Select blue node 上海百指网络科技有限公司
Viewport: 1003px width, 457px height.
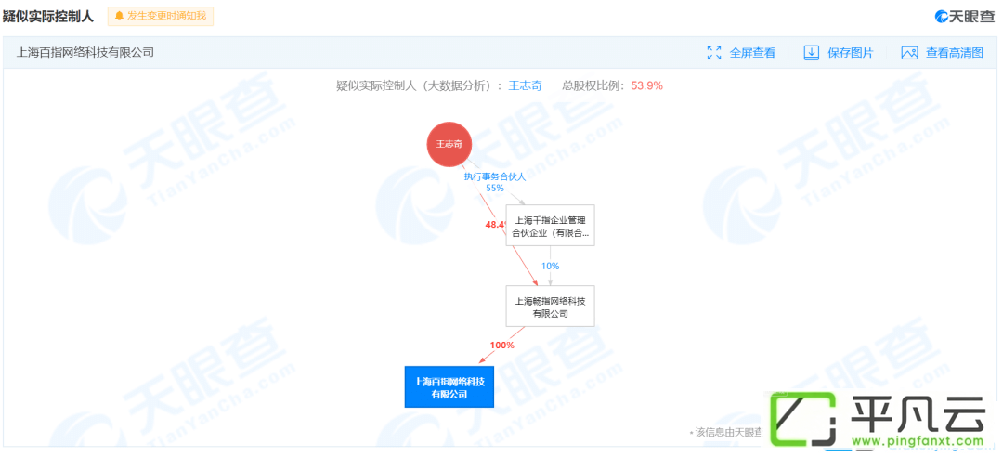[449, 386]
